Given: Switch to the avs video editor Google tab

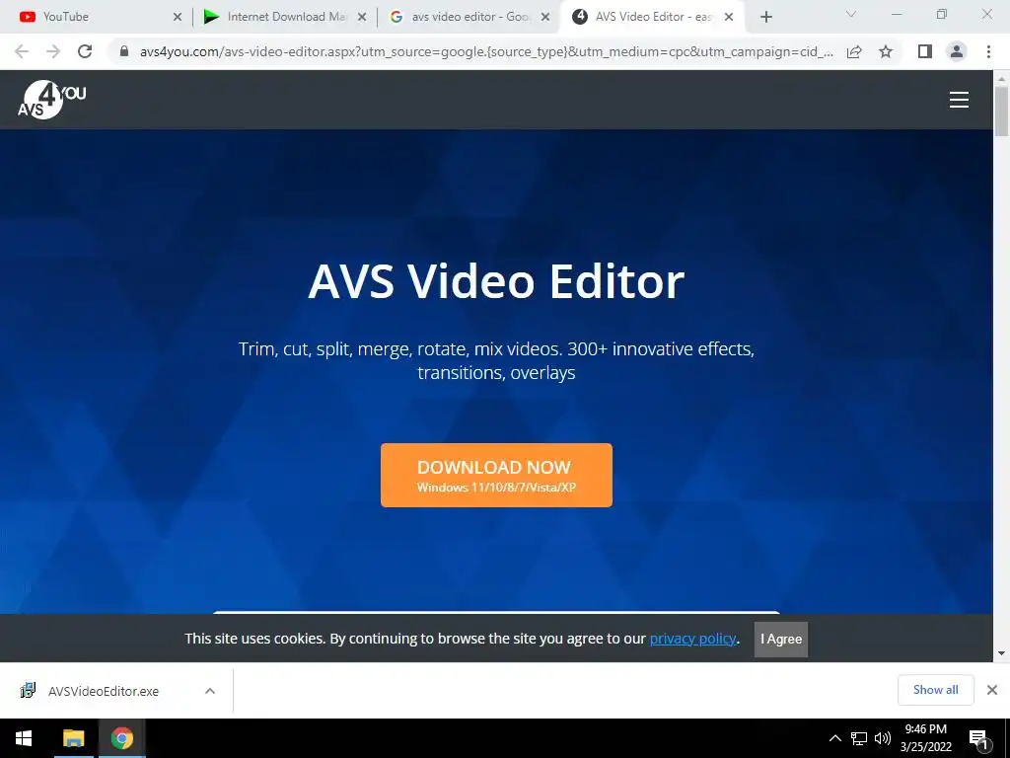Looking at the screenshot, I should click(469, 18).
